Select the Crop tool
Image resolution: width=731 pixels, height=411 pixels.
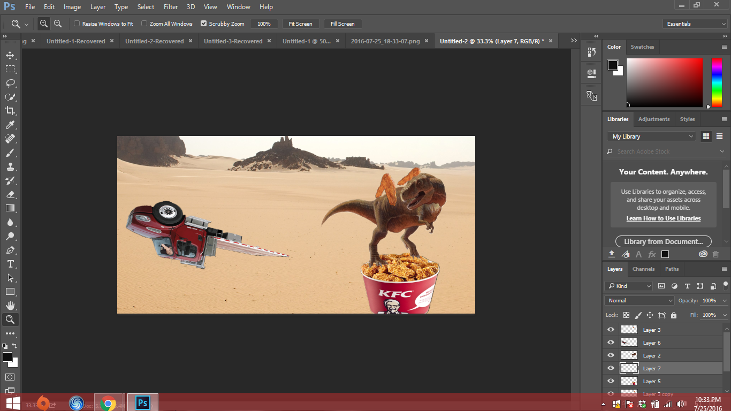10,111
